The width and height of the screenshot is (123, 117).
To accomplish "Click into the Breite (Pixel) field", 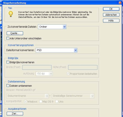I will pyautogui.click(x=37, y=67).
